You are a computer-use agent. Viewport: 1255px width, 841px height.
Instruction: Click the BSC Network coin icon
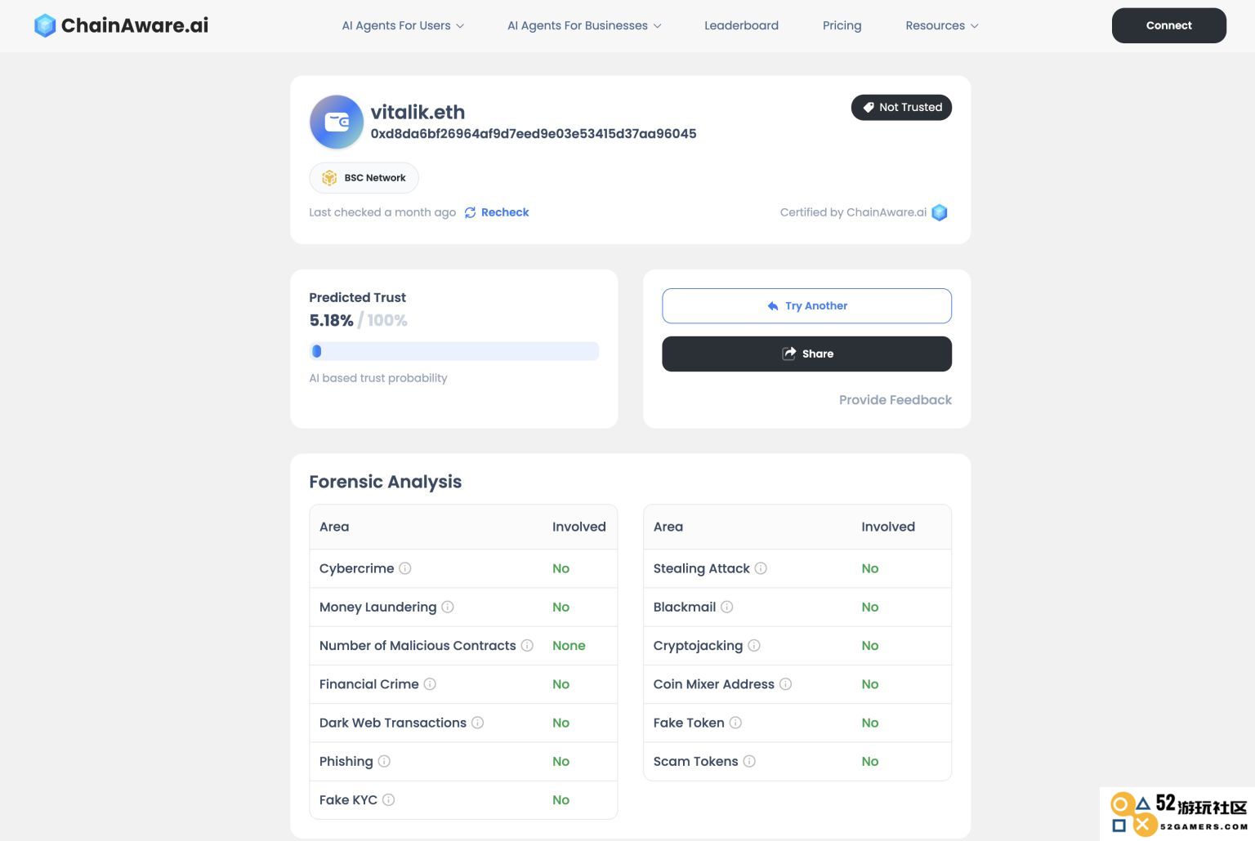pos(329,178)
